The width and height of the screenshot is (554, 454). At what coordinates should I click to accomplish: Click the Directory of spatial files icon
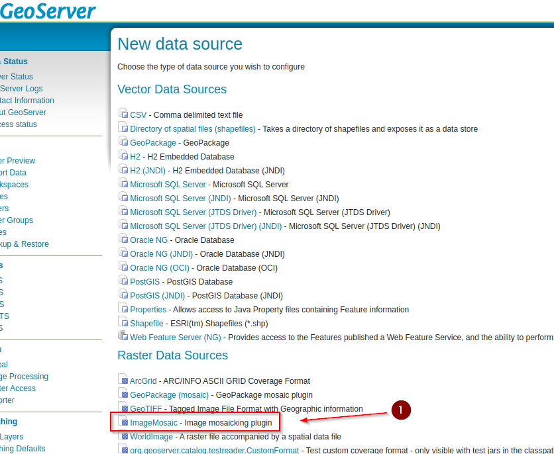point(123,127)
